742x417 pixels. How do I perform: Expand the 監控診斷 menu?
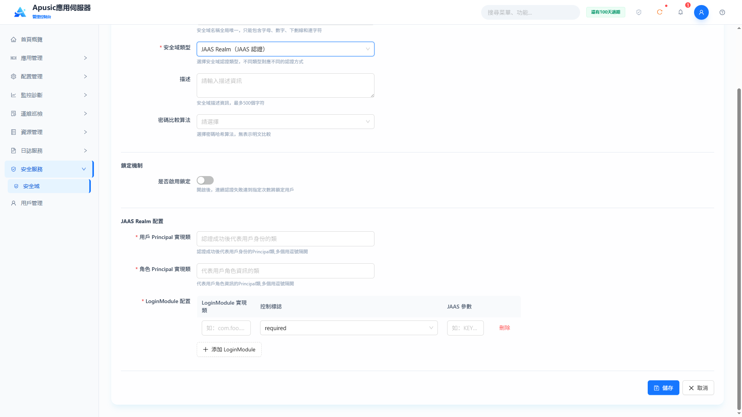coord(49,95)
